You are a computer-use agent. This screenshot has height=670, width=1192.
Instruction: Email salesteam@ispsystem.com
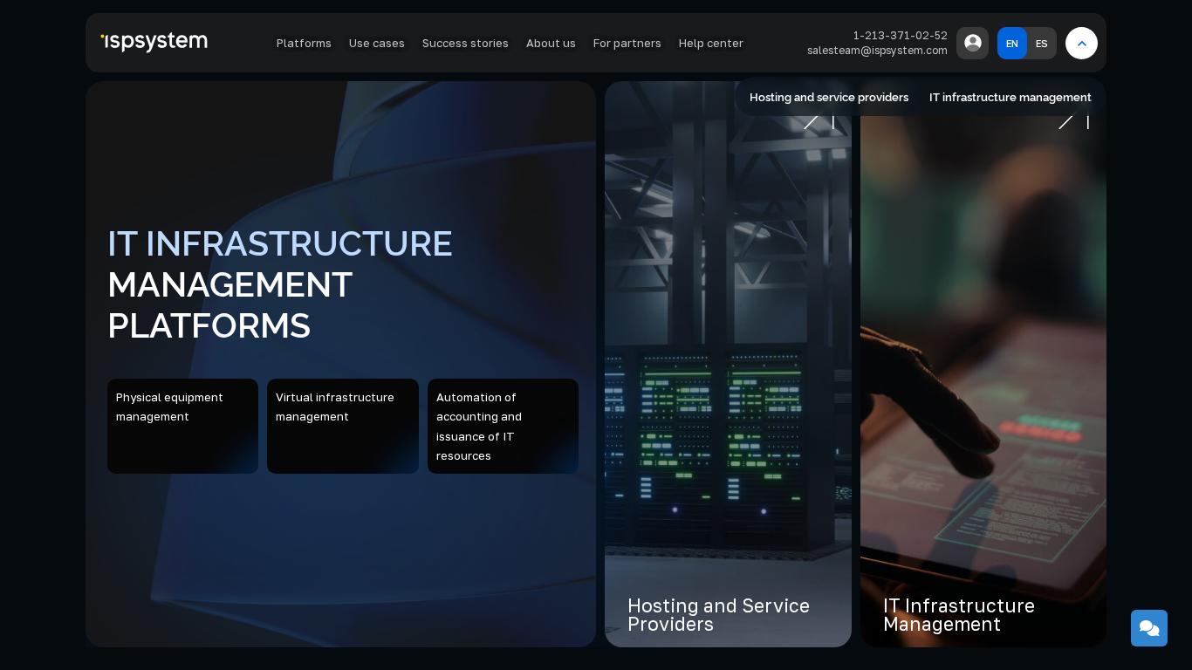(x=877, y=51)
